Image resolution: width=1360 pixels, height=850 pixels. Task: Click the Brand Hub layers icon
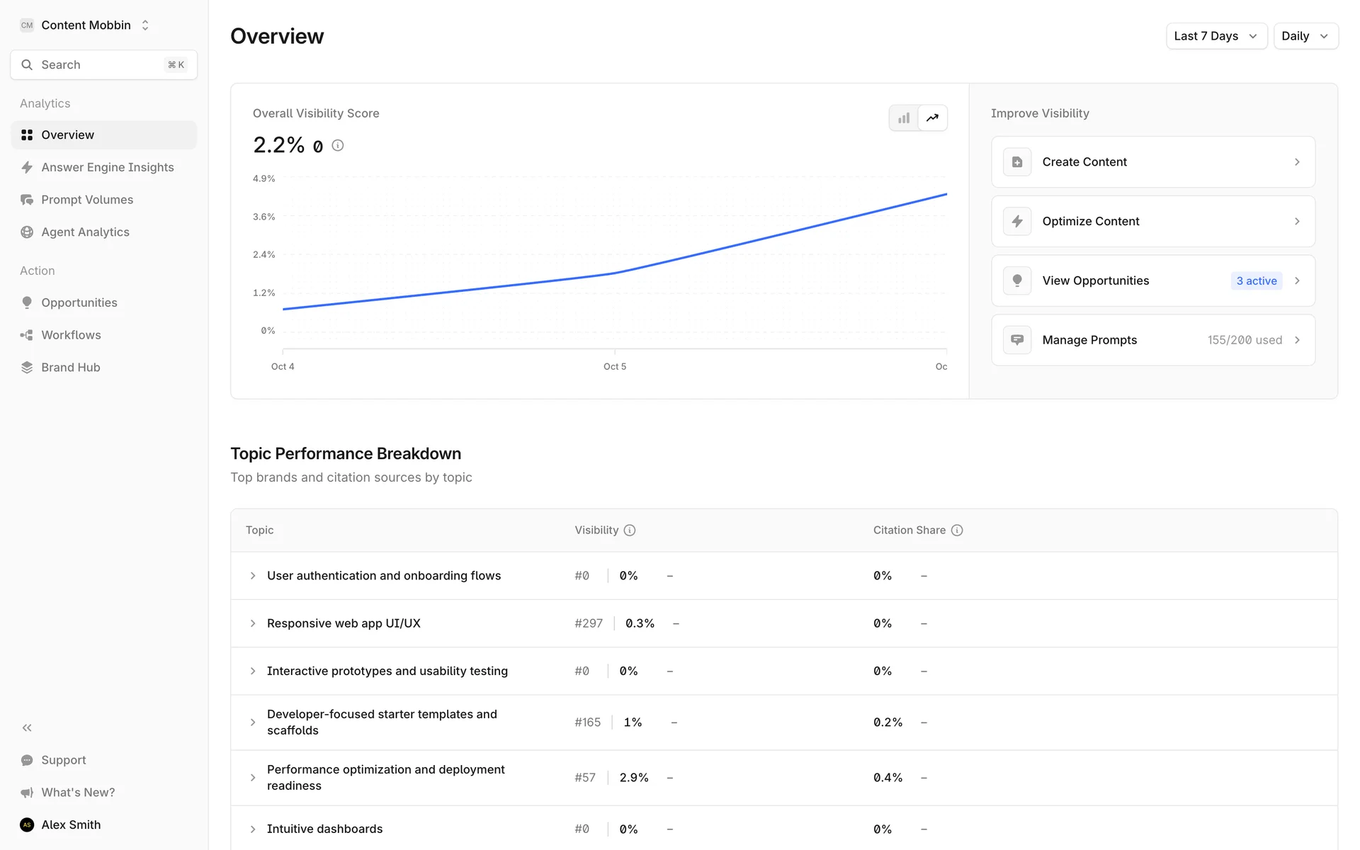(x=27, y=368)
